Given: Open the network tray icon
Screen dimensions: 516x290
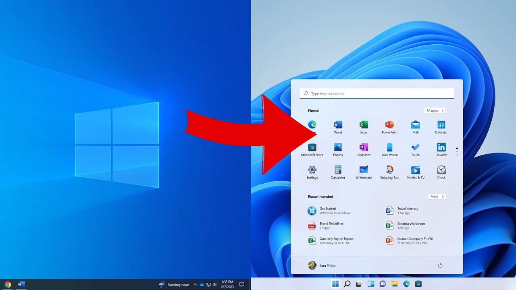Looking at the screenshot, I should tap(208, 285).
